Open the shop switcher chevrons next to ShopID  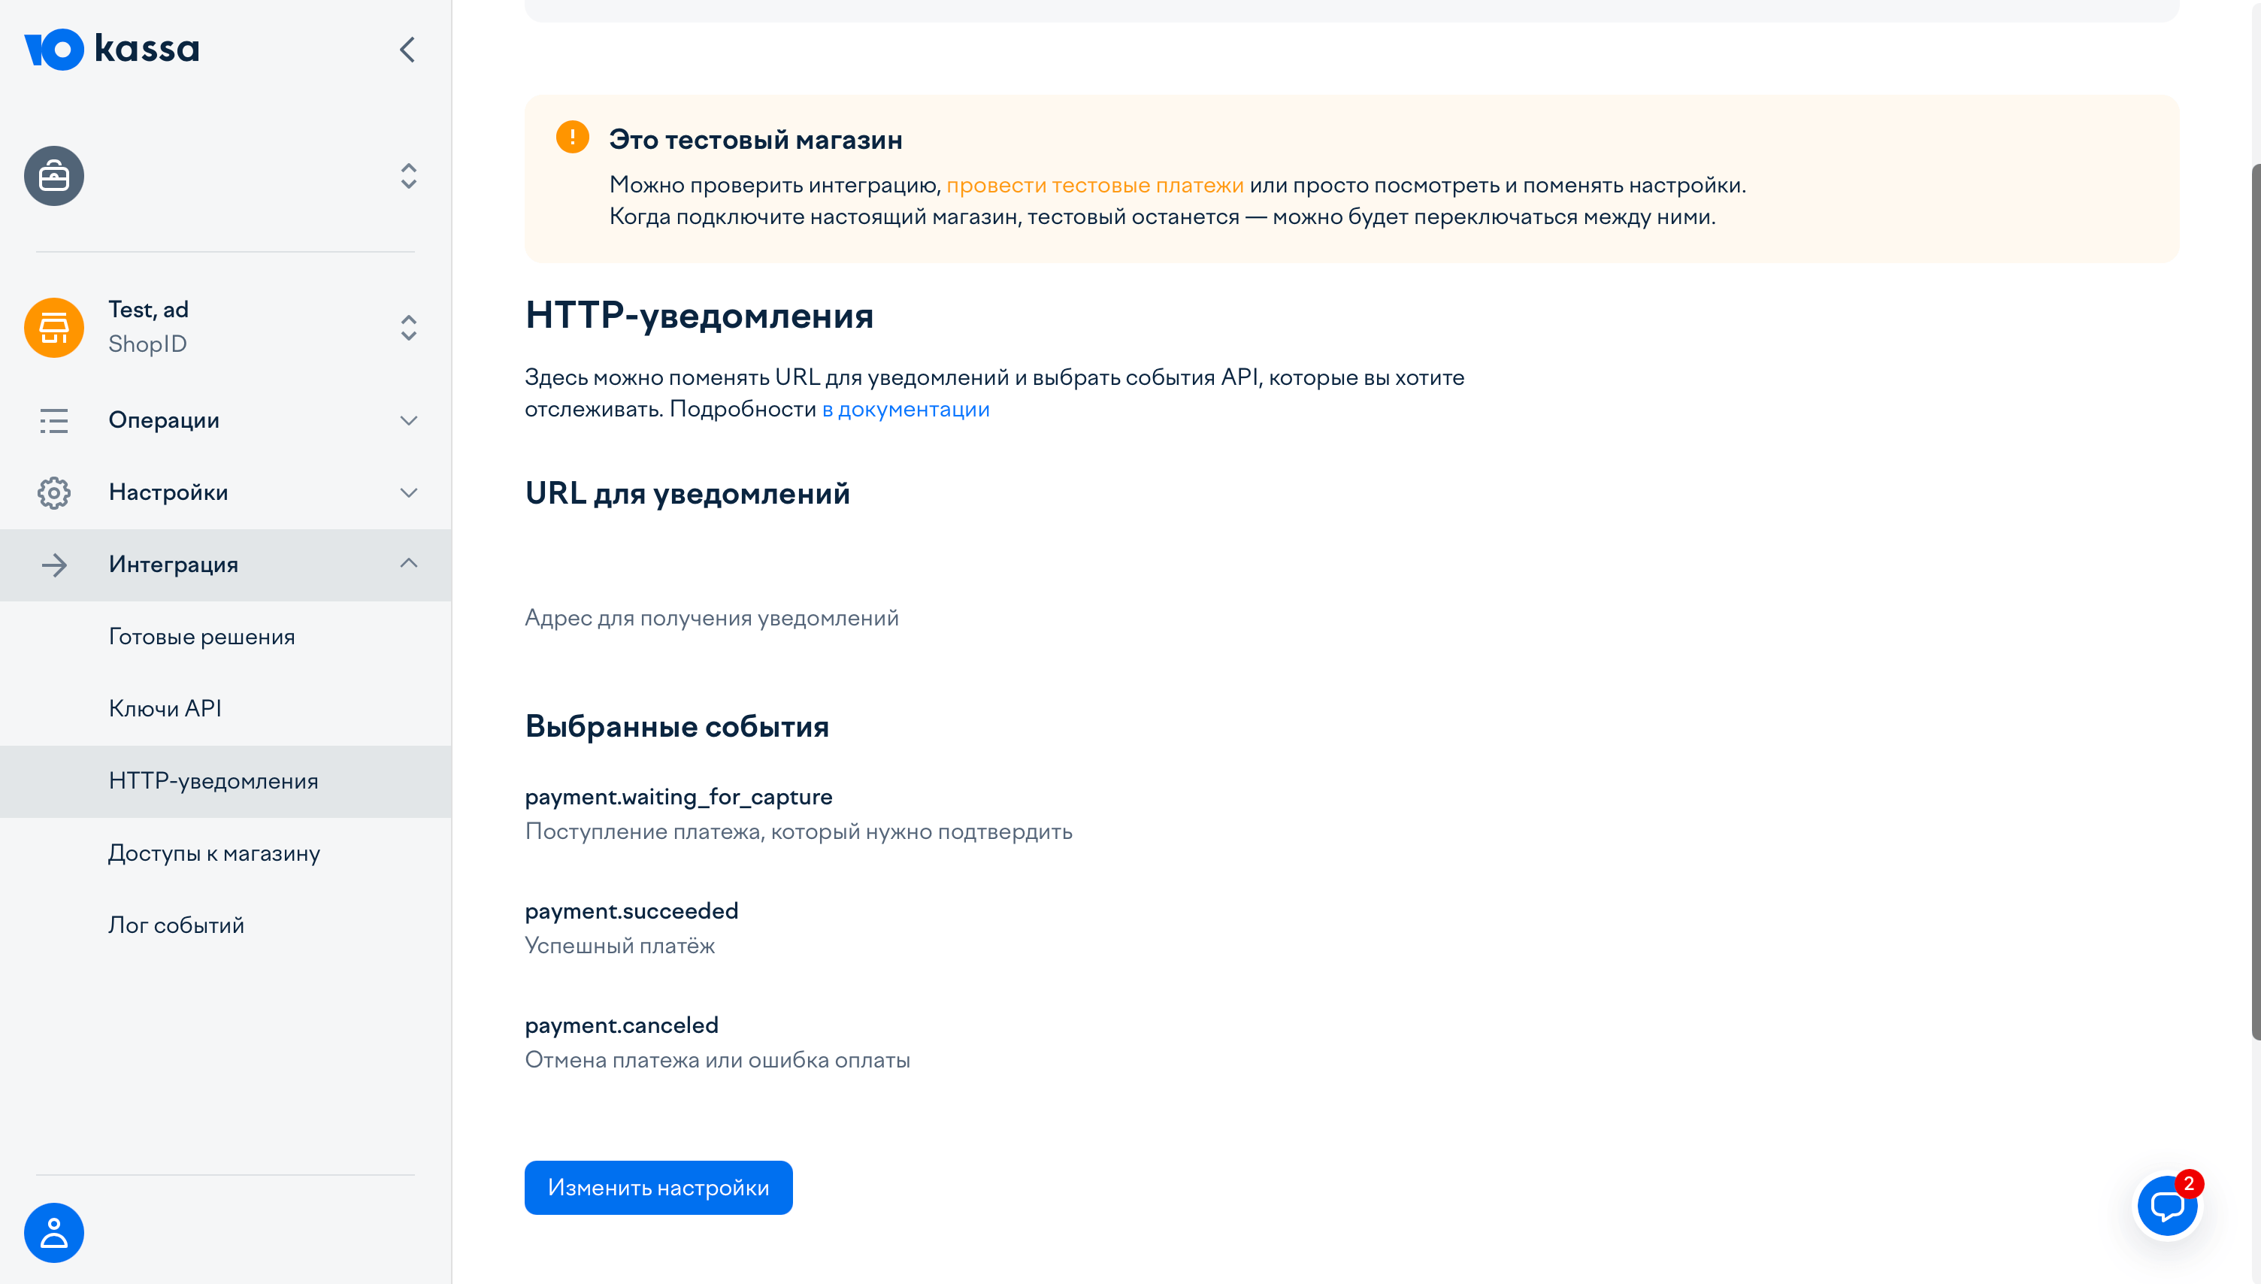408,327
